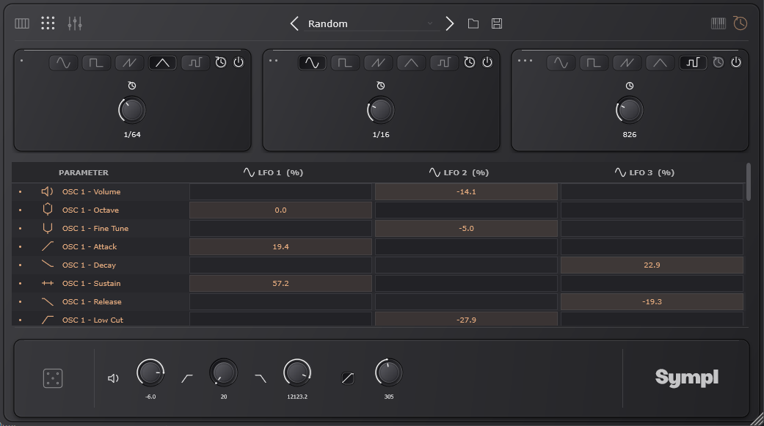The image size is (764, 426).
Task: Select square waveform for LFO 3
Action: click(594, 62)
